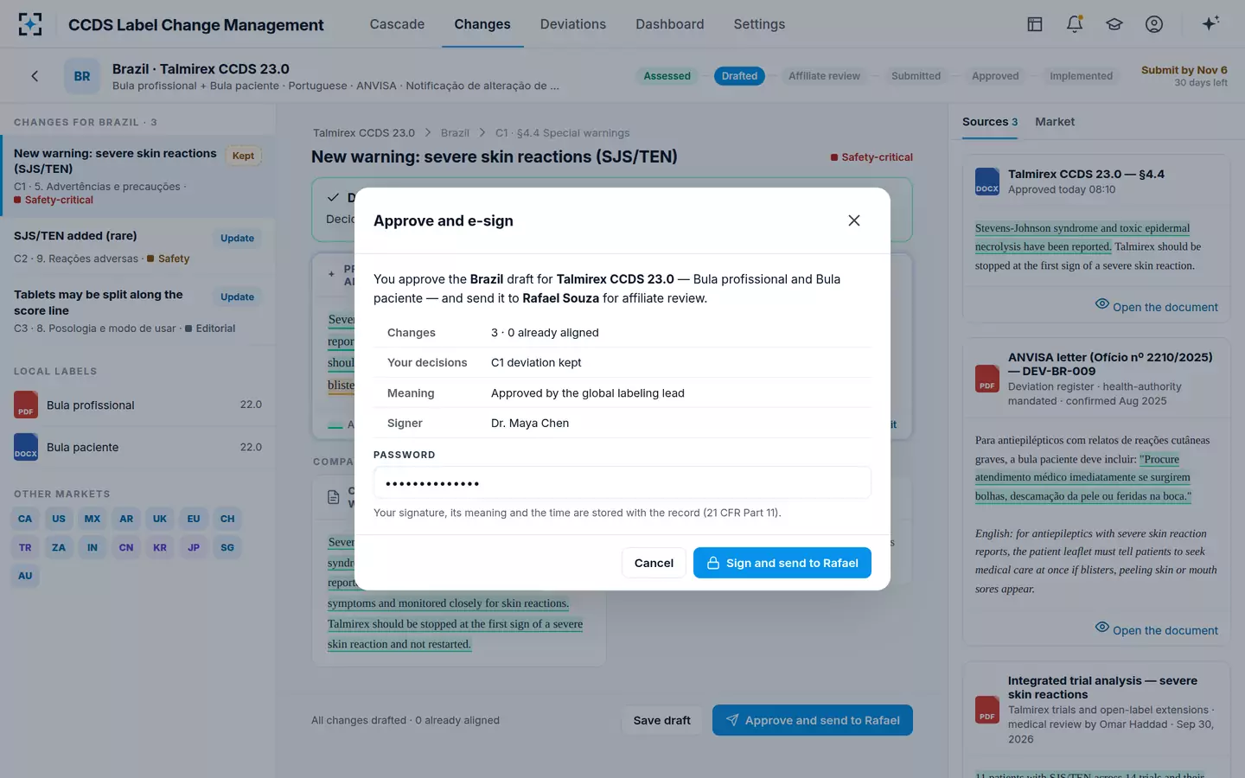
Task: Click Approve and send to Rafael button
Action: pos(813,720)
